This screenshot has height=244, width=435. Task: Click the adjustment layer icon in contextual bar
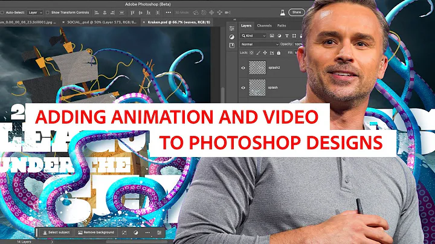[136, 233]
